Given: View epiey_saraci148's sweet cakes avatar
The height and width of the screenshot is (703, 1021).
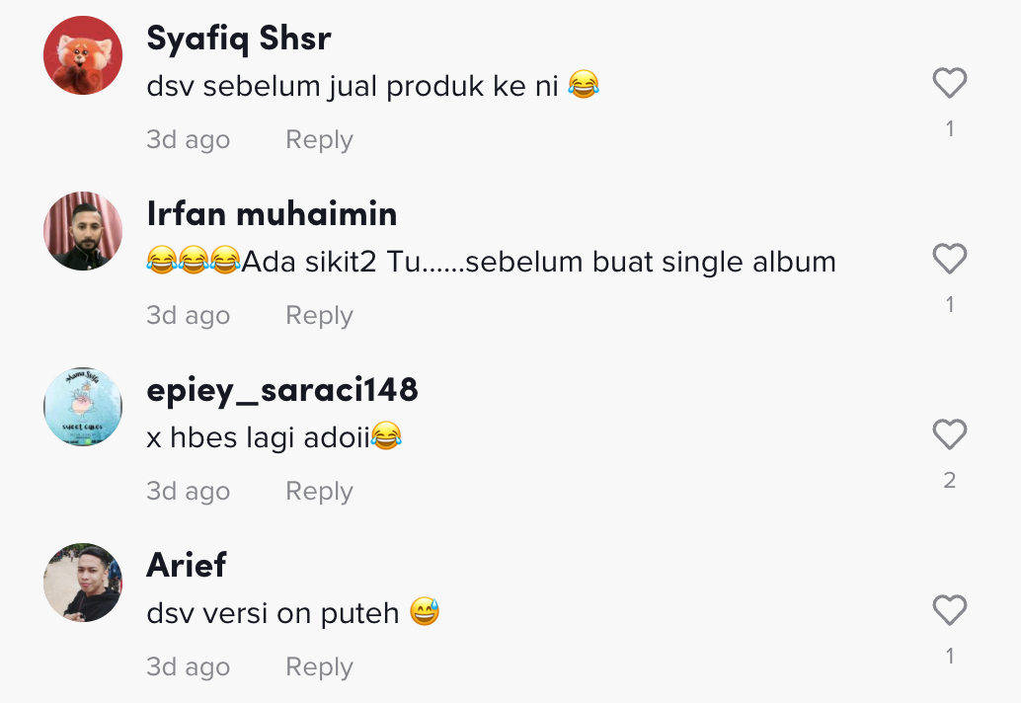Looking at the screenshot, I should pyautogui.click(x=83, y=407).
